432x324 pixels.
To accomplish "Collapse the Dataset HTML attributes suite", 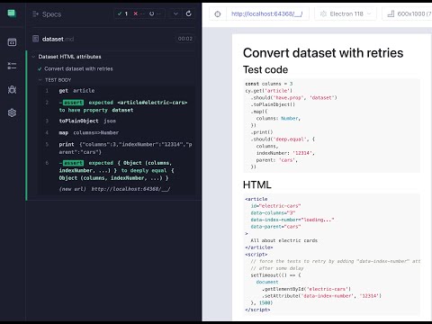I will pos(69,57).
